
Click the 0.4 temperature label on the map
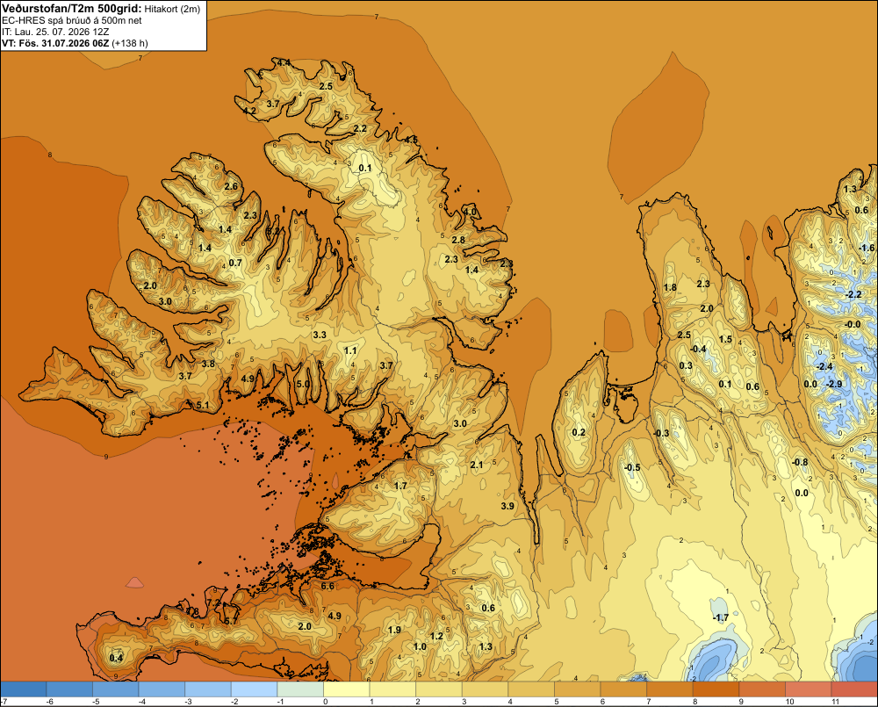(x=116, y=658)
